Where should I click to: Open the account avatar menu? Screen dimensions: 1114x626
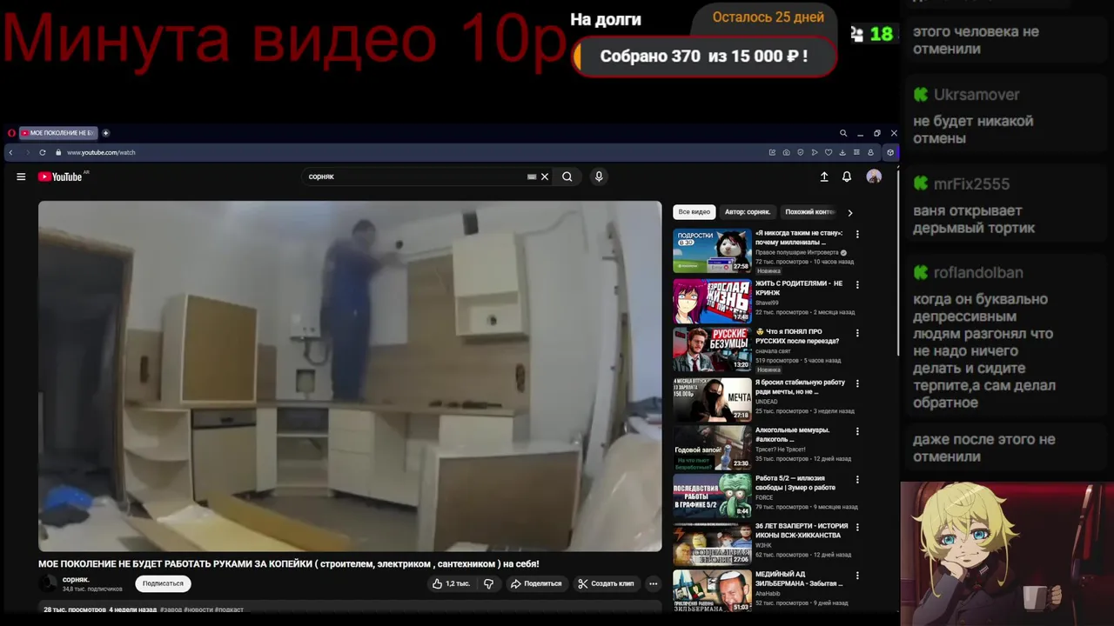point(874,176)
